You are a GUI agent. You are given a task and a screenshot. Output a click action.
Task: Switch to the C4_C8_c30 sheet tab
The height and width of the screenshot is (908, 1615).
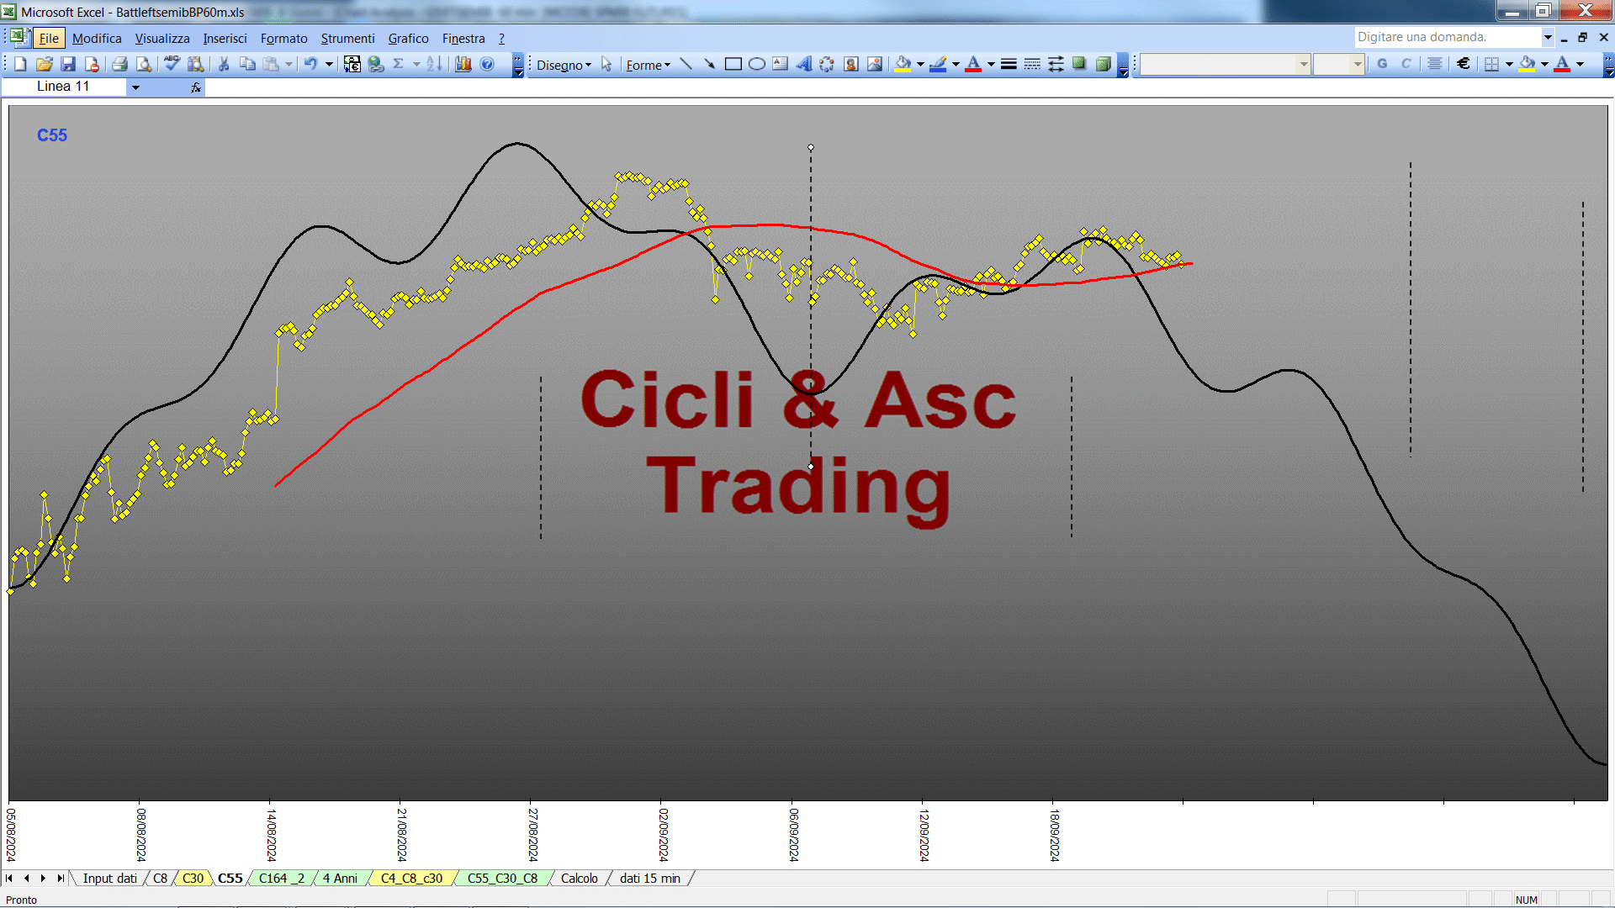pyautogui.click(x=411, y=878)
